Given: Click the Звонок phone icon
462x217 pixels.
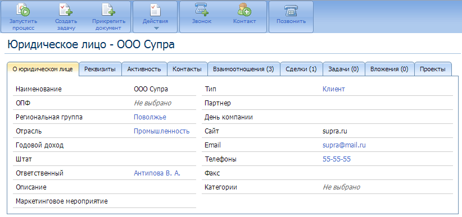Looking at the screenshot, I should 202,10.
